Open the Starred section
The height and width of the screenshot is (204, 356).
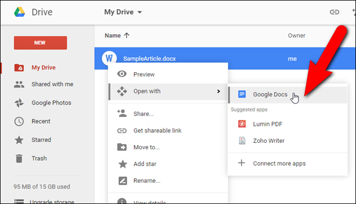tap(41, 140)
